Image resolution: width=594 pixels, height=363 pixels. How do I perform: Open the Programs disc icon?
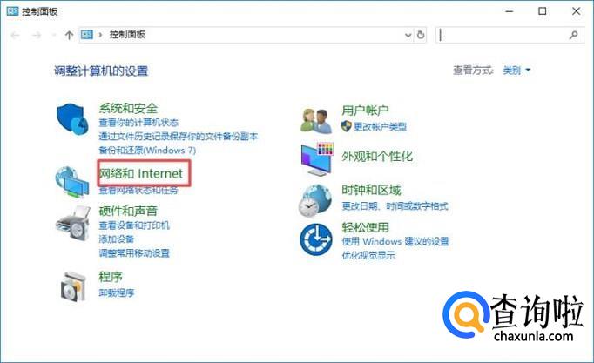pyautogui.click(x=73, y=286)
